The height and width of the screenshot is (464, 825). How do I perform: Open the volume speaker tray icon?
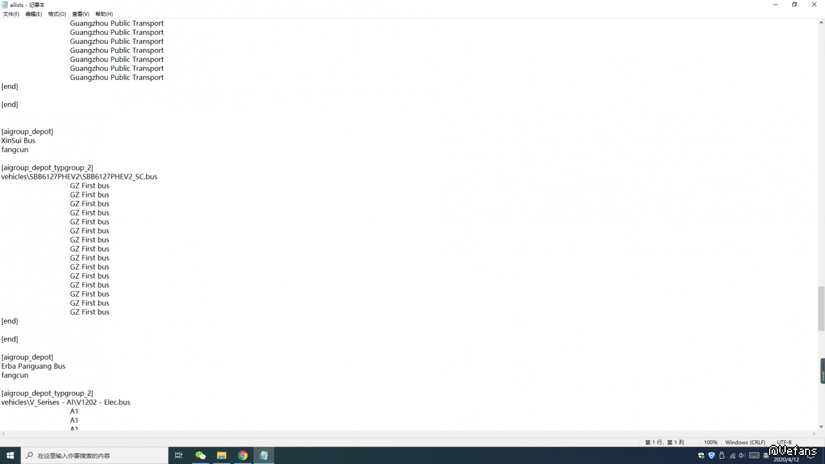742,456
